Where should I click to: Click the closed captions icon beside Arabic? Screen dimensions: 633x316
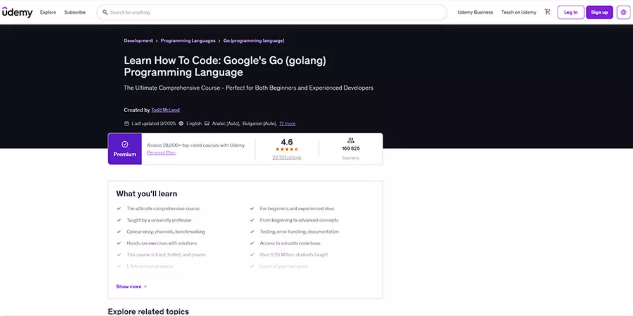pos(207,123)
